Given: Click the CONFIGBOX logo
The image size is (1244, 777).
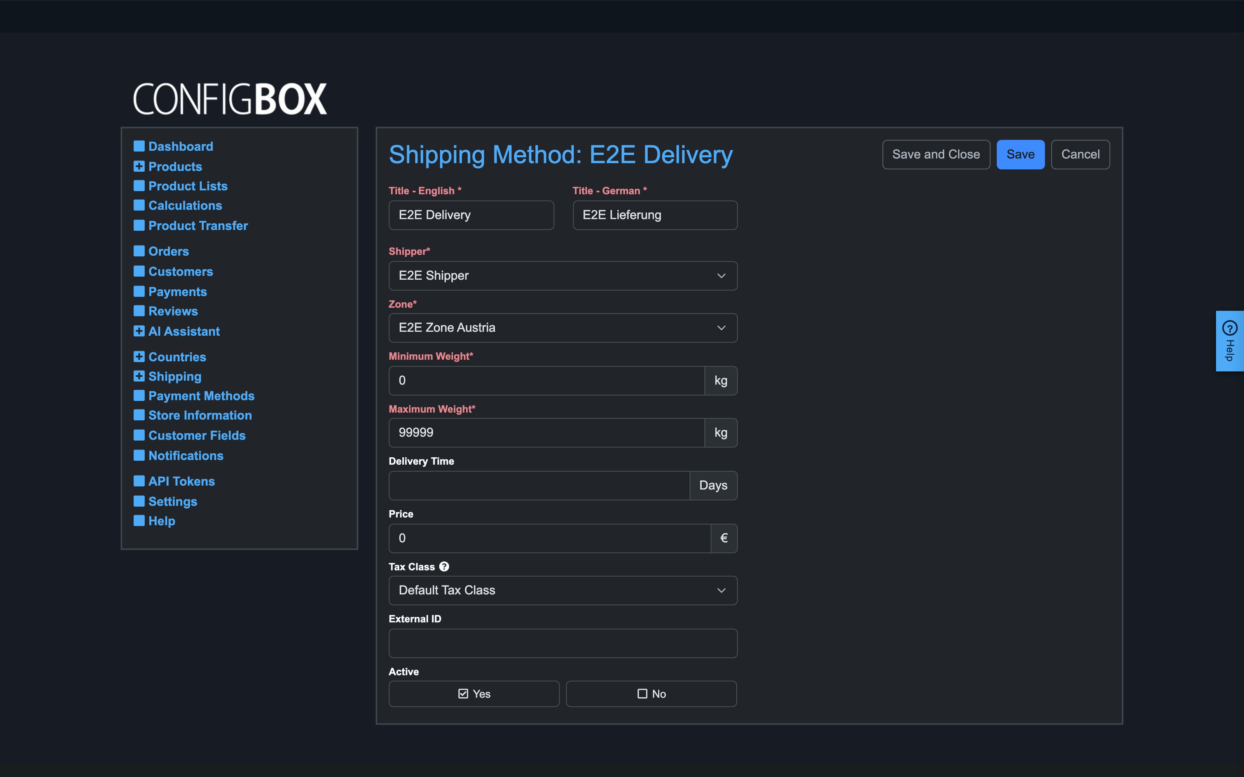Looking at the screenshot, I should pos(230,99).
